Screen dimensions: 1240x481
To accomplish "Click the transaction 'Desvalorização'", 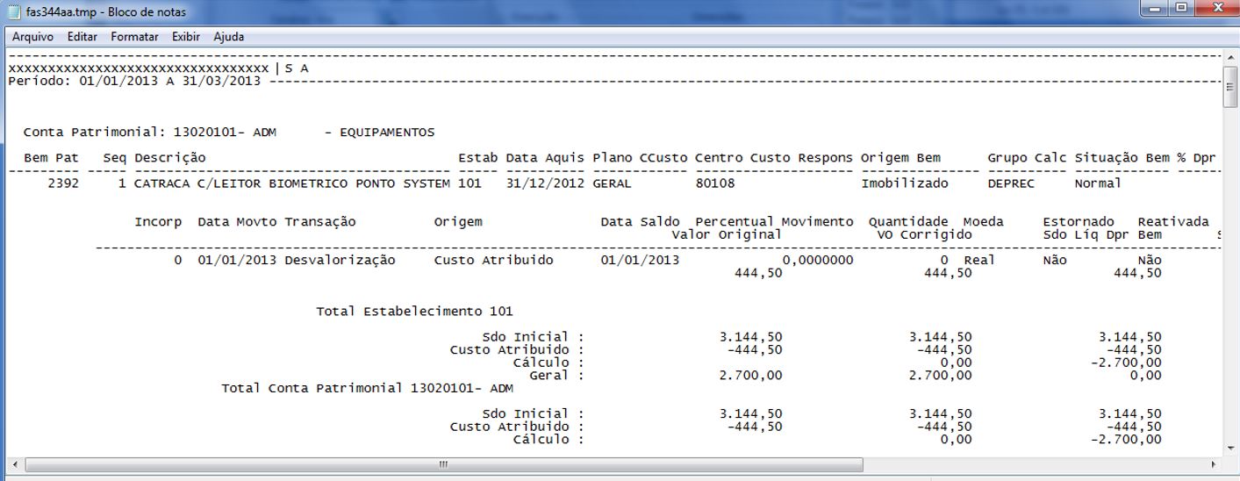I will pyautogui.click(x=340, y=260).
